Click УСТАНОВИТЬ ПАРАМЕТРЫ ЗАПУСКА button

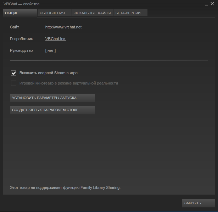coord(52,98)
